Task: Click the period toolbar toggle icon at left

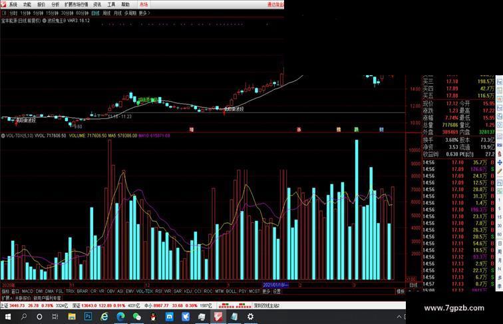Action: pos(4,13)
